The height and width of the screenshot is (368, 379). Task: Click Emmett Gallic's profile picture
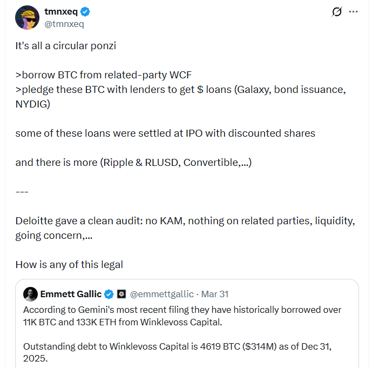30,294
